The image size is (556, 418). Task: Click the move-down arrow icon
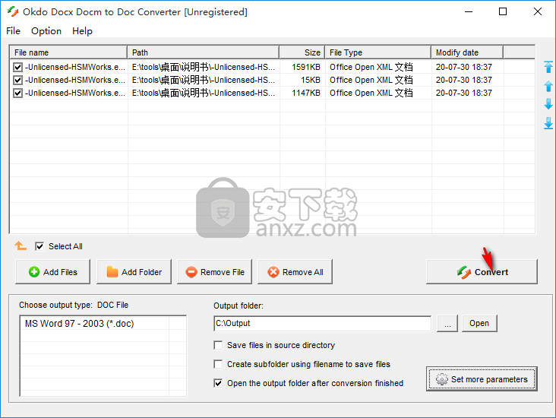[548, 104]
